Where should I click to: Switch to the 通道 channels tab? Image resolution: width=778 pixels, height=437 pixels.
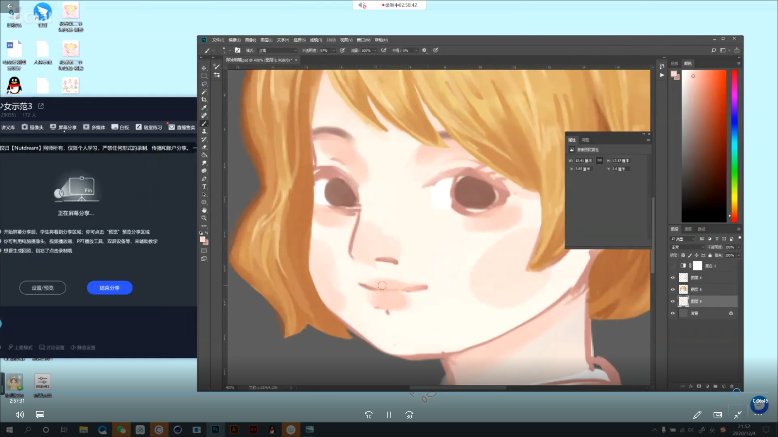[x=688, y=229]
